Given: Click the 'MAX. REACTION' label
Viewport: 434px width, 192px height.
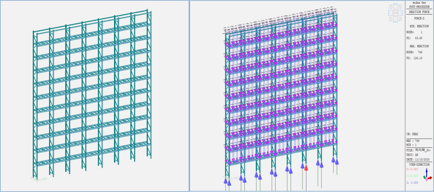Looking at the screenshot, I should (x=419, y=46).
